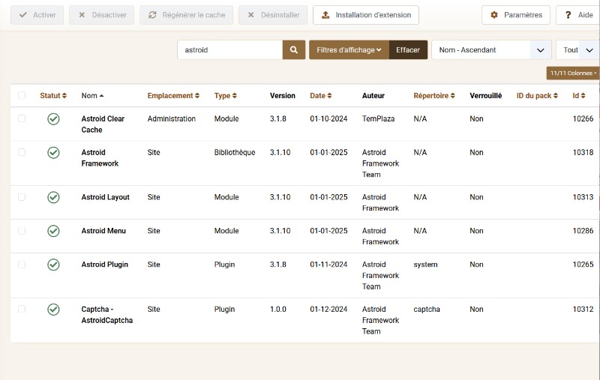The height and width of the screenshot is (380, 600).
Task: Click the Astroid Layout name
Action: pos(105,197)
